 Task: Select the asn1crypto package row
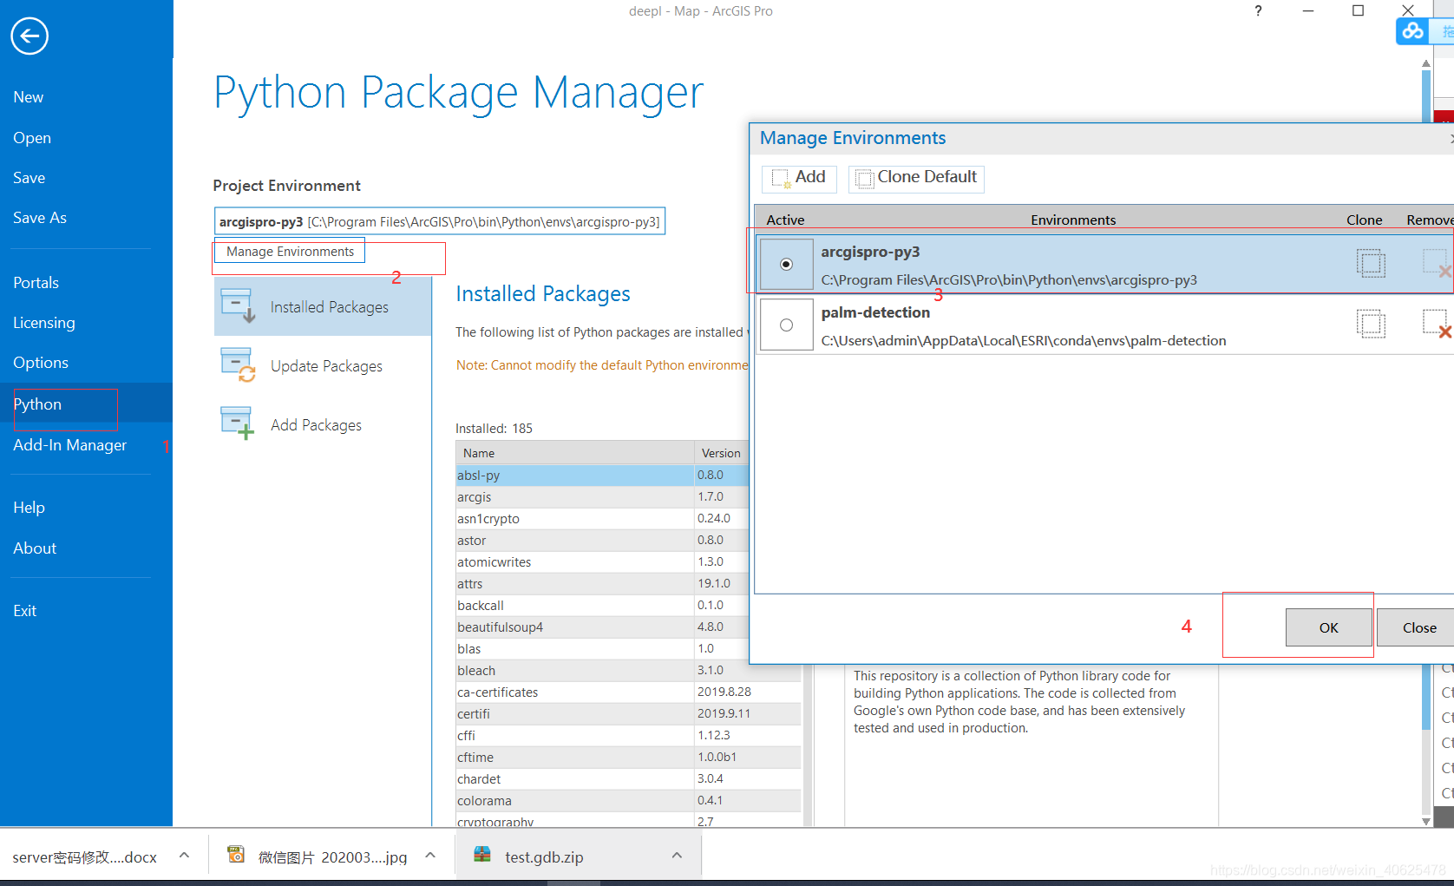(x=602, y=519)
